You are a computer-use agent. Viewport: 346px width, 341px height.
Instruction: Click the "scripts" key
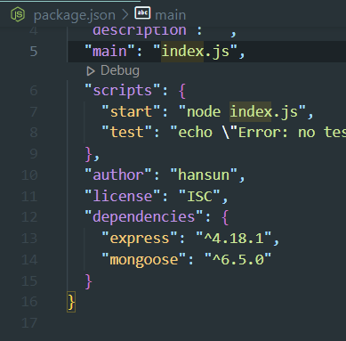click(x=123, y=90)
